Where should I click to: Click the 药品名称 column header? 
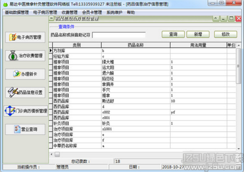(x=136, y=45)
